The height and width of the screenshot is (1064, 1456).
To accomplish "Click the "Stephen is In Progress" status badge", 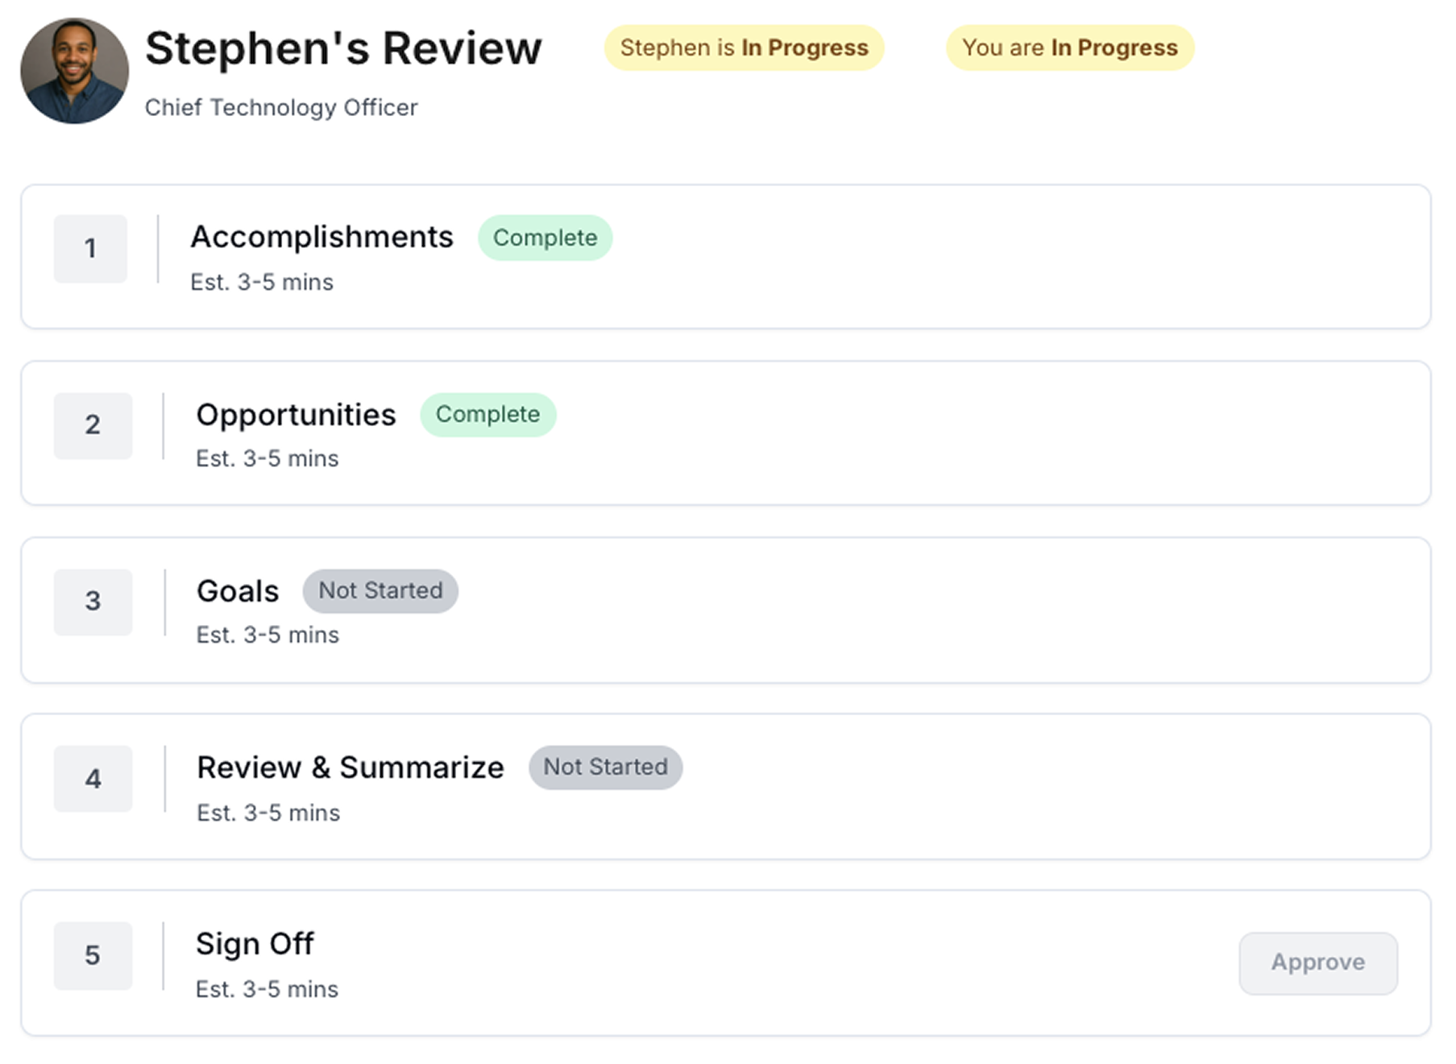I will pyautogui.click(x=744, y=48).
